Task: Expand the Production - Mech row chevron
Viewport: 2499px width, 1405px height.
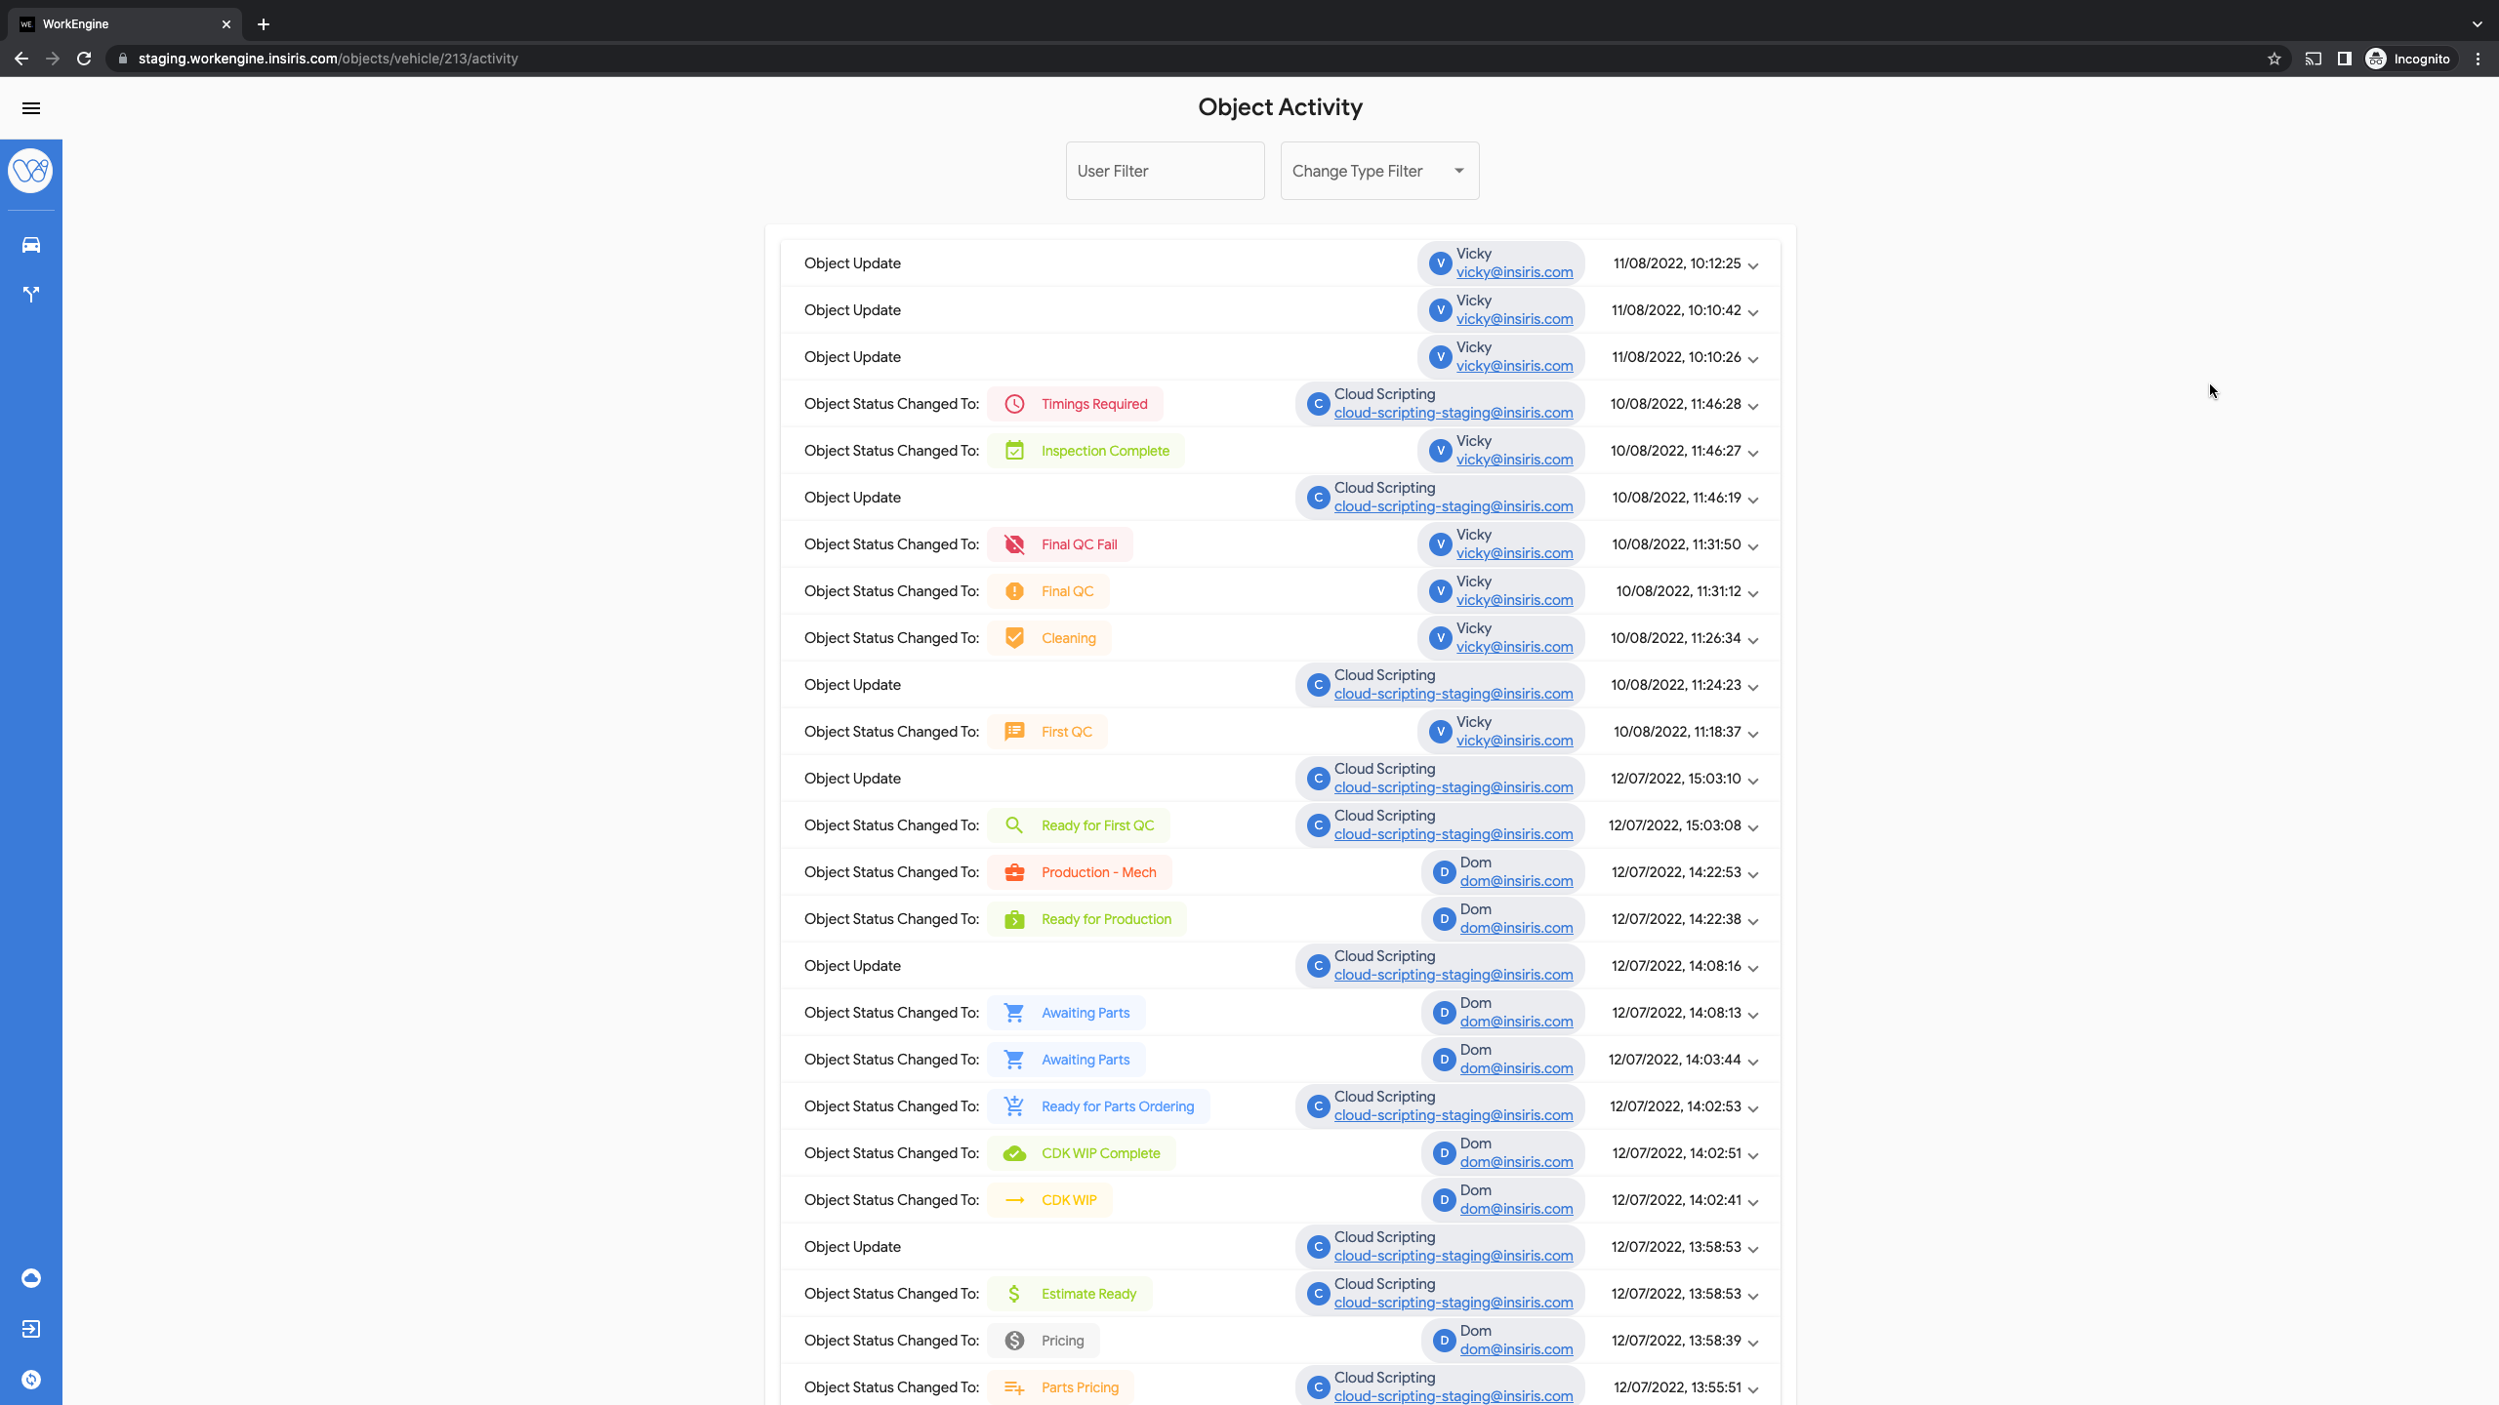Action: pos(1753,874)
